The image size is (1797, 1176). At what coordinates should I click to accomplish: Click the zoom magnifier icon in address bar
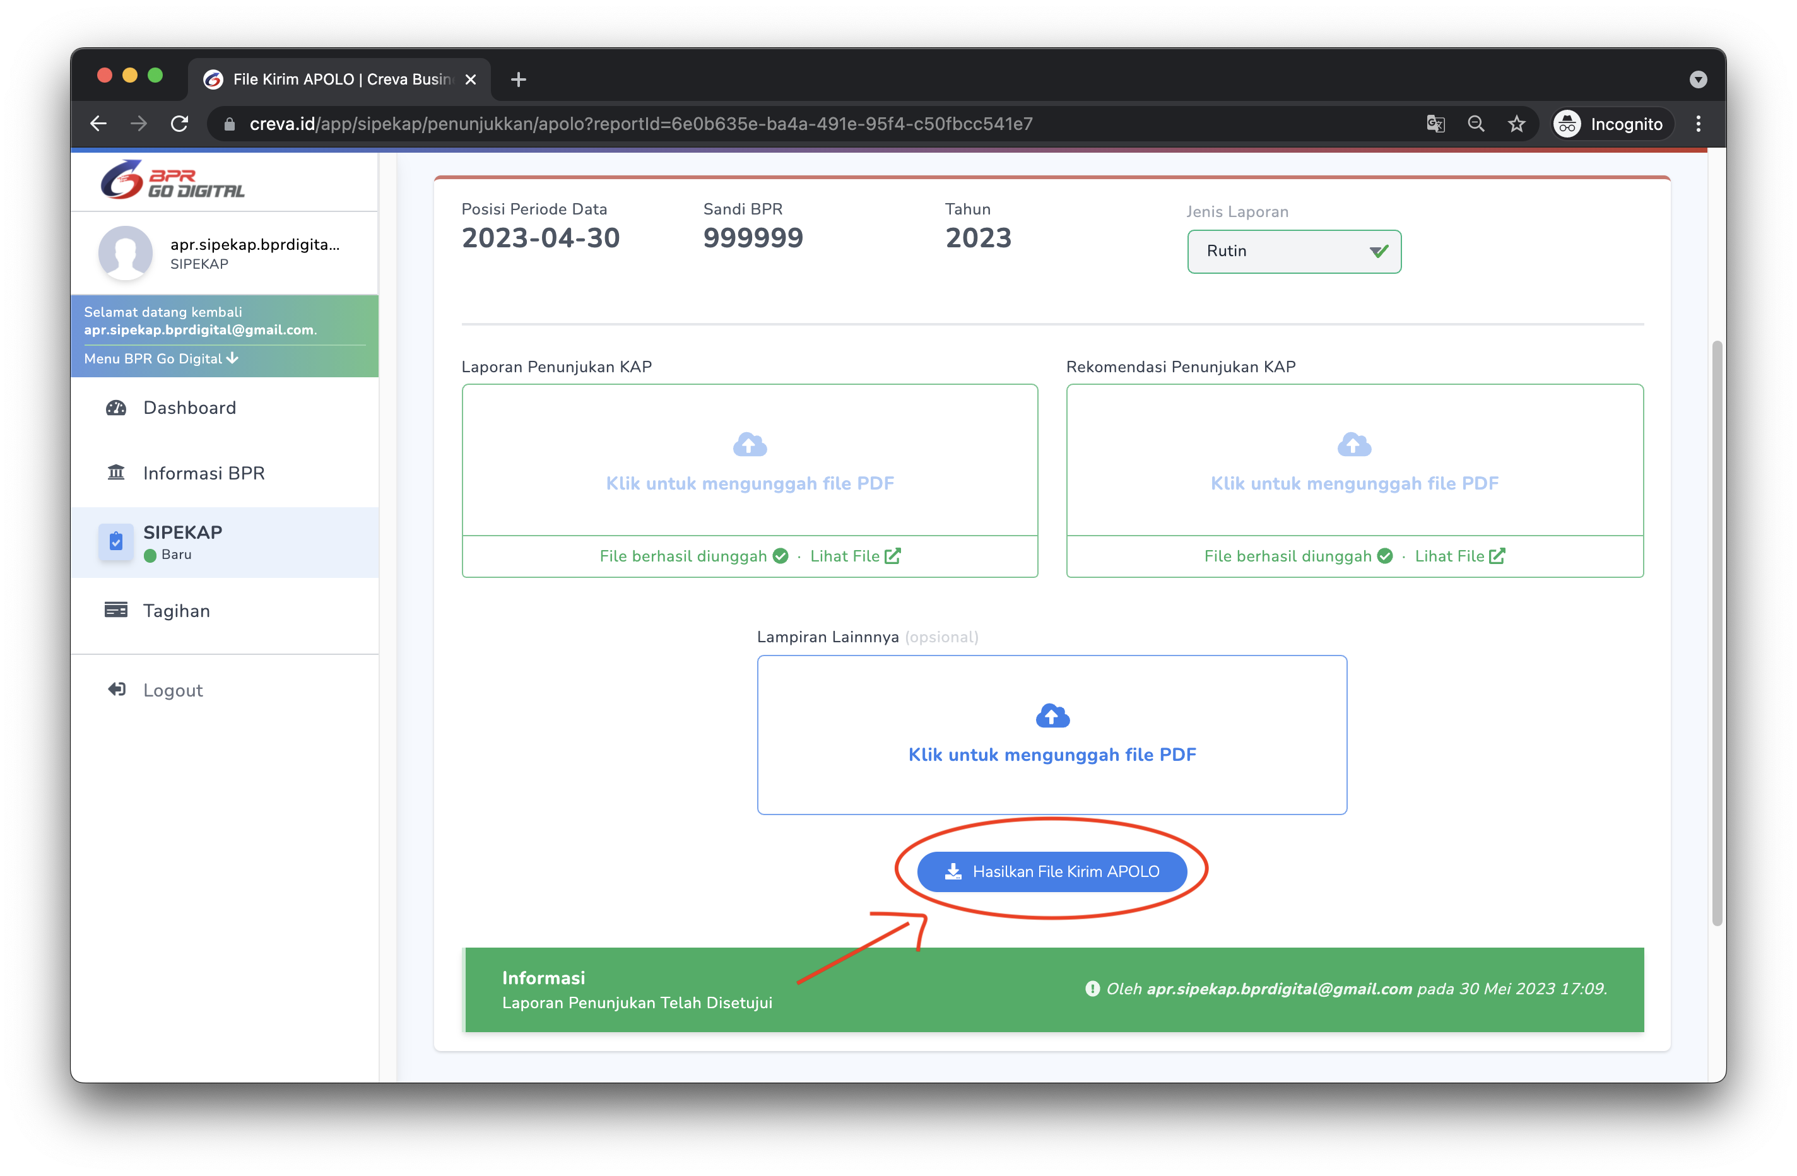pos(1475,124)
